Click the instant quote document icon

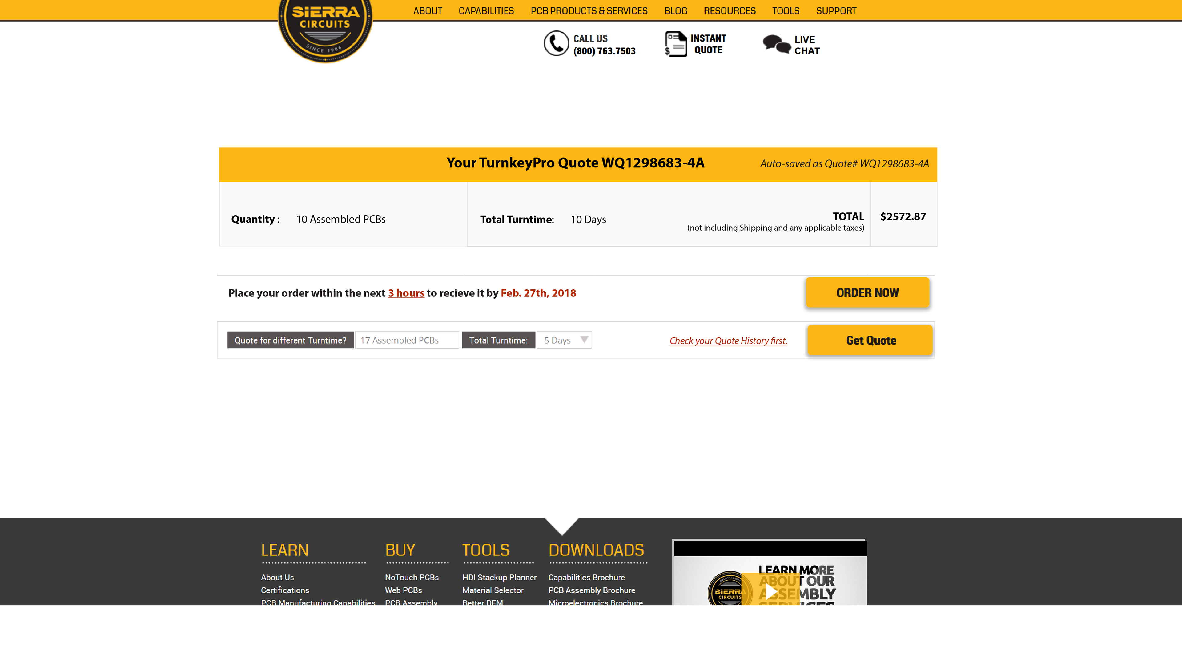coord(675,44)
